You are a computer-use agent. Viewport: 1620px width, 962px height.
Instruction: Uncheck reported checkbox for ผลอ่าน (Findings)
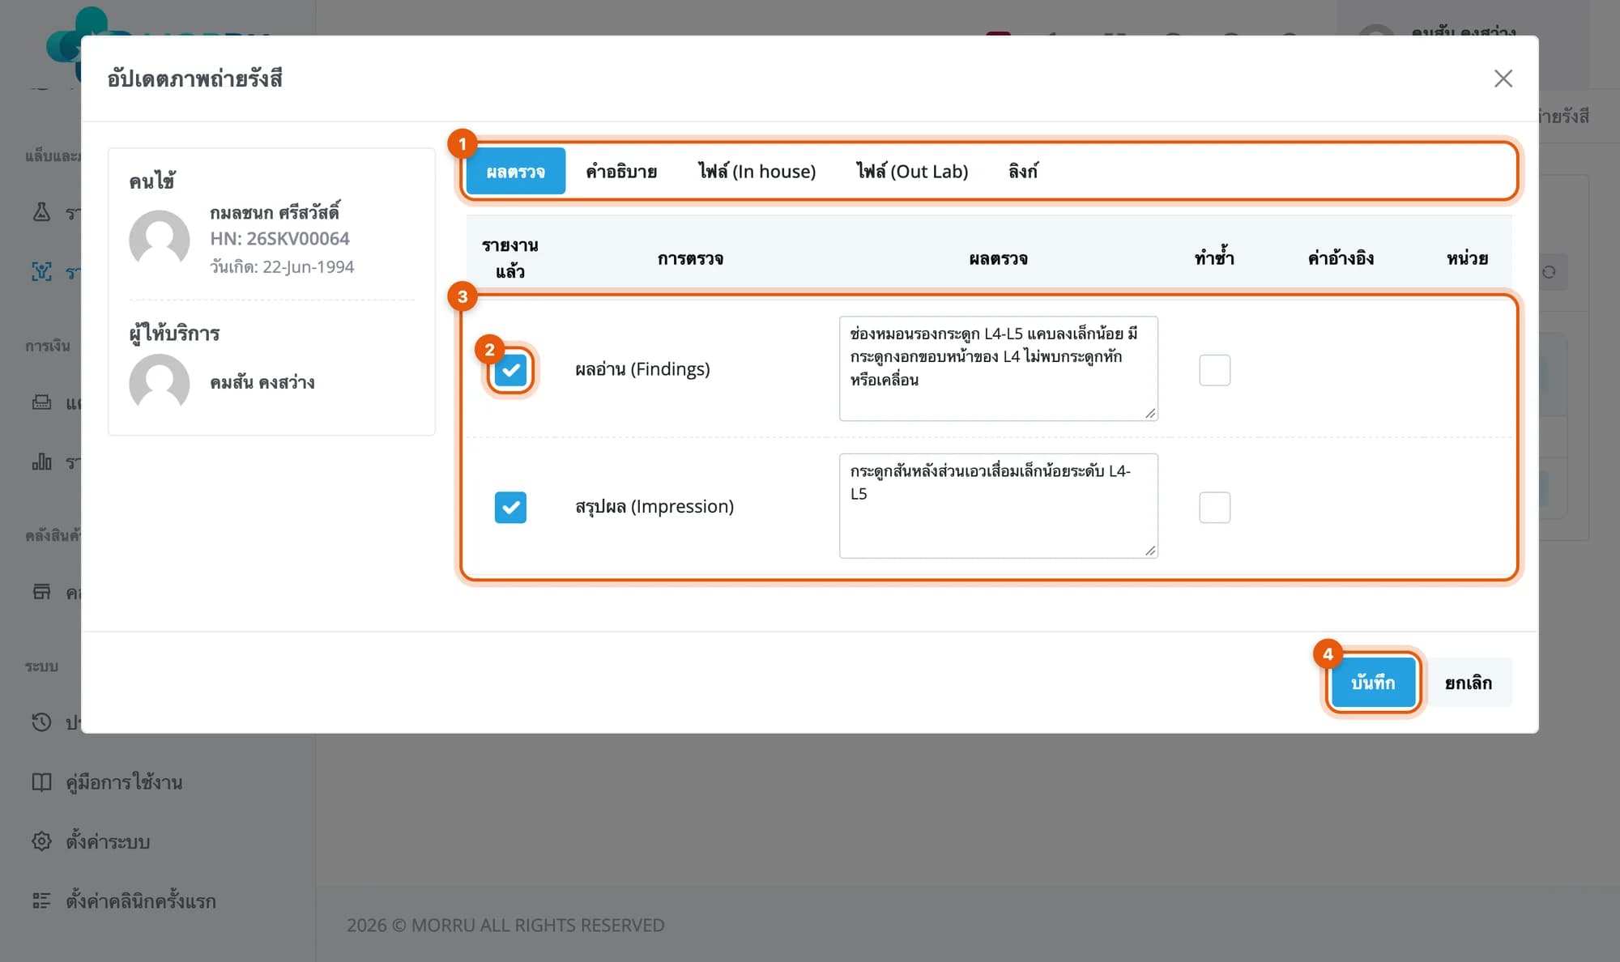510,370
